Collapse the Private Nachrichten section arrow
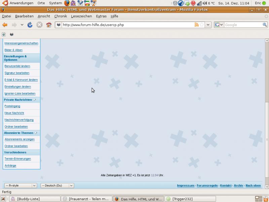This screenshot has width=269, height=202. pyautogui.click(x=34, y=100)
